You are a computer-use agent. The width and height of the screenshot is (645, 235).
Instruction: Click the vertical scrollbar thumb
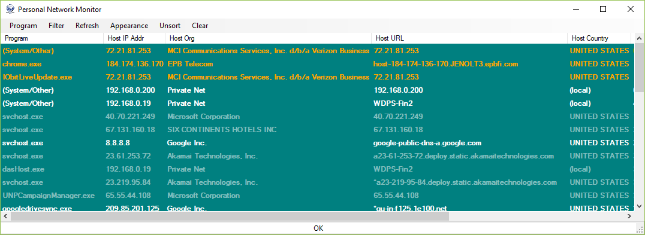(x=639, y=67)
